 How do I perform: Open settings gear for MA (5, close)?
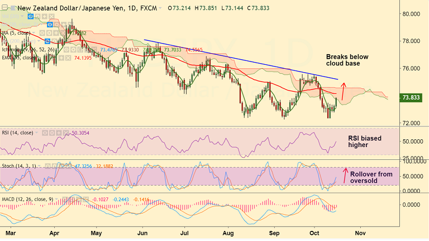(49, 33)
